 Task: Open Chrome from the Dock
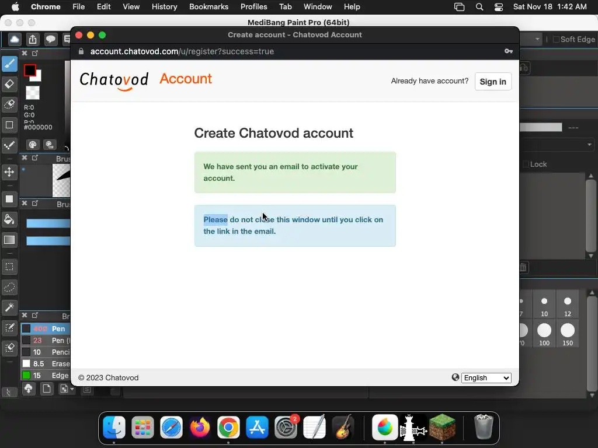[x=228, y=428]
